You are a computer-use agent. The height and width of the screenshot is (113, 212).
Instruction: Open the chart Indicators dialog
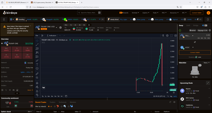[51, 36]
